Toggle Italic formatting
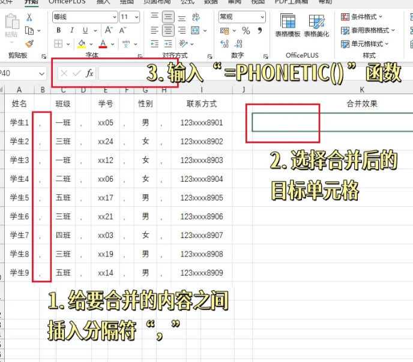This screenshot has height=362, width=413. pos(72,30)
